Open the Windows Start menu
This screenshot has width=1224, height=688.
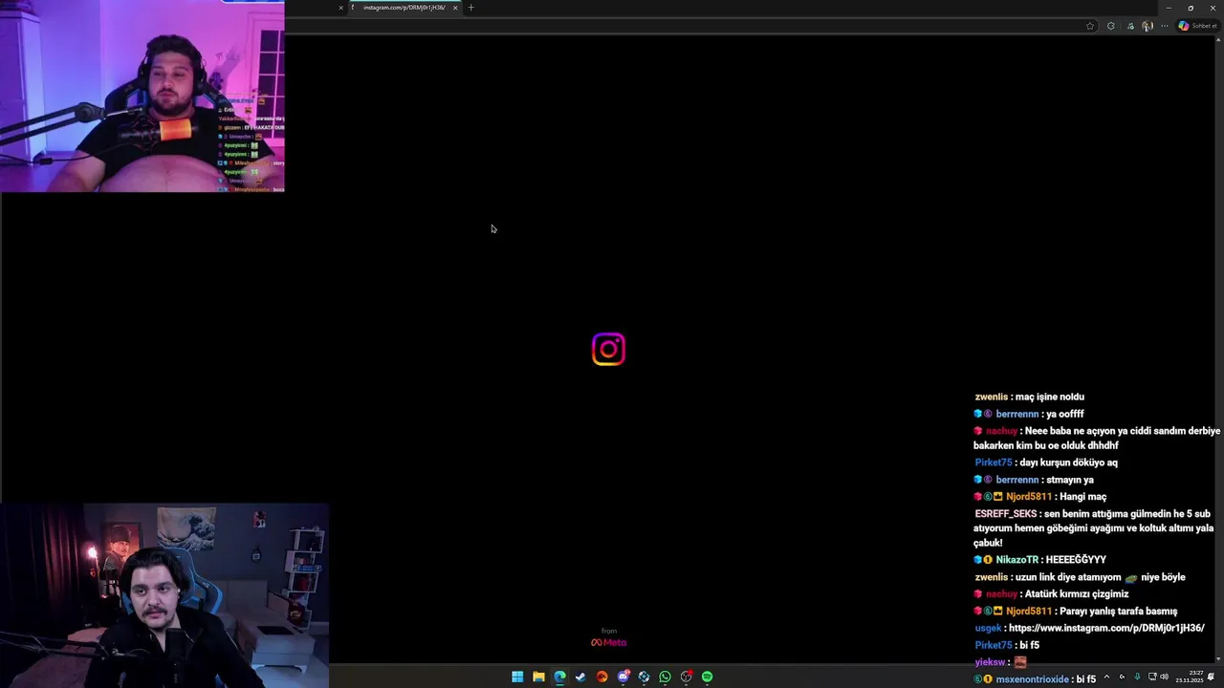(517, 677)
